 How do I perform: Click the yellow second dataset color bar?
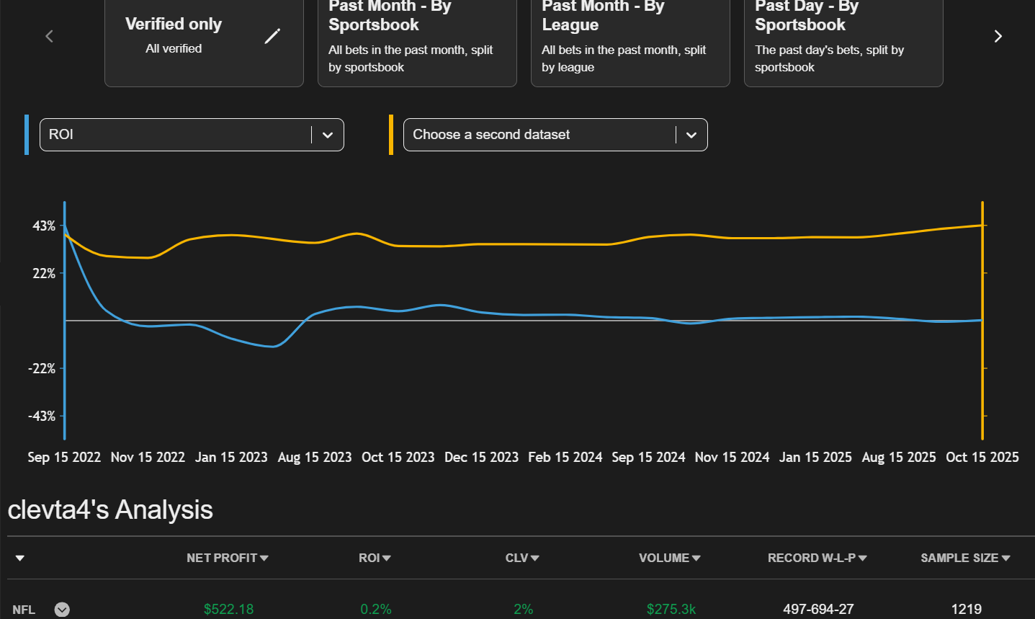point(391,135)
